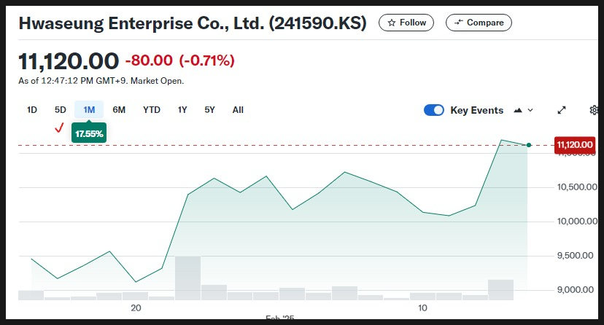Select the 6M time range tab
604x325 pixels.
point(119,110)
